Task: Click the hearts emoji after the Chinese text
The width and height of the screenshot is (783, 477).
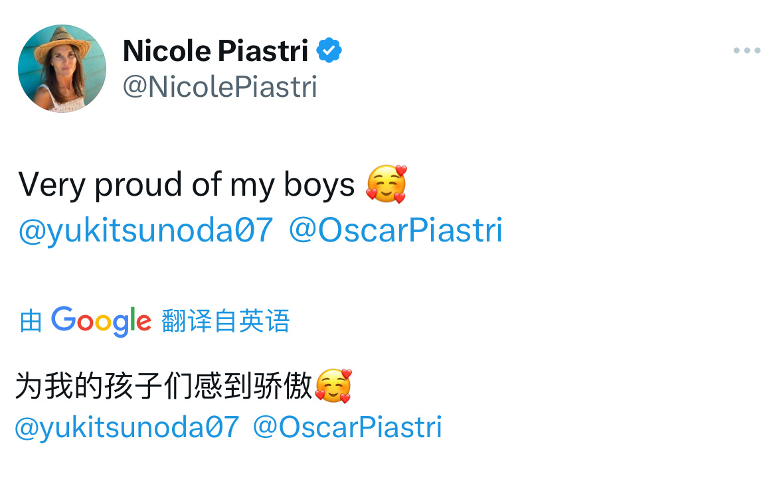Action: (x=333, y=385)
